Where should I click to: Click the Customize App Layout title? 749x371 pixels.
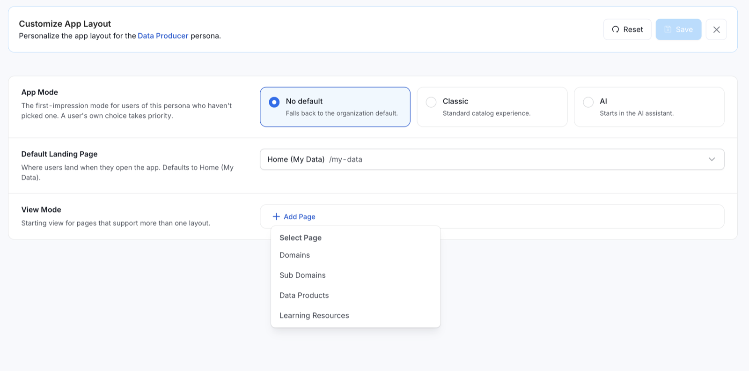point(65,24)
